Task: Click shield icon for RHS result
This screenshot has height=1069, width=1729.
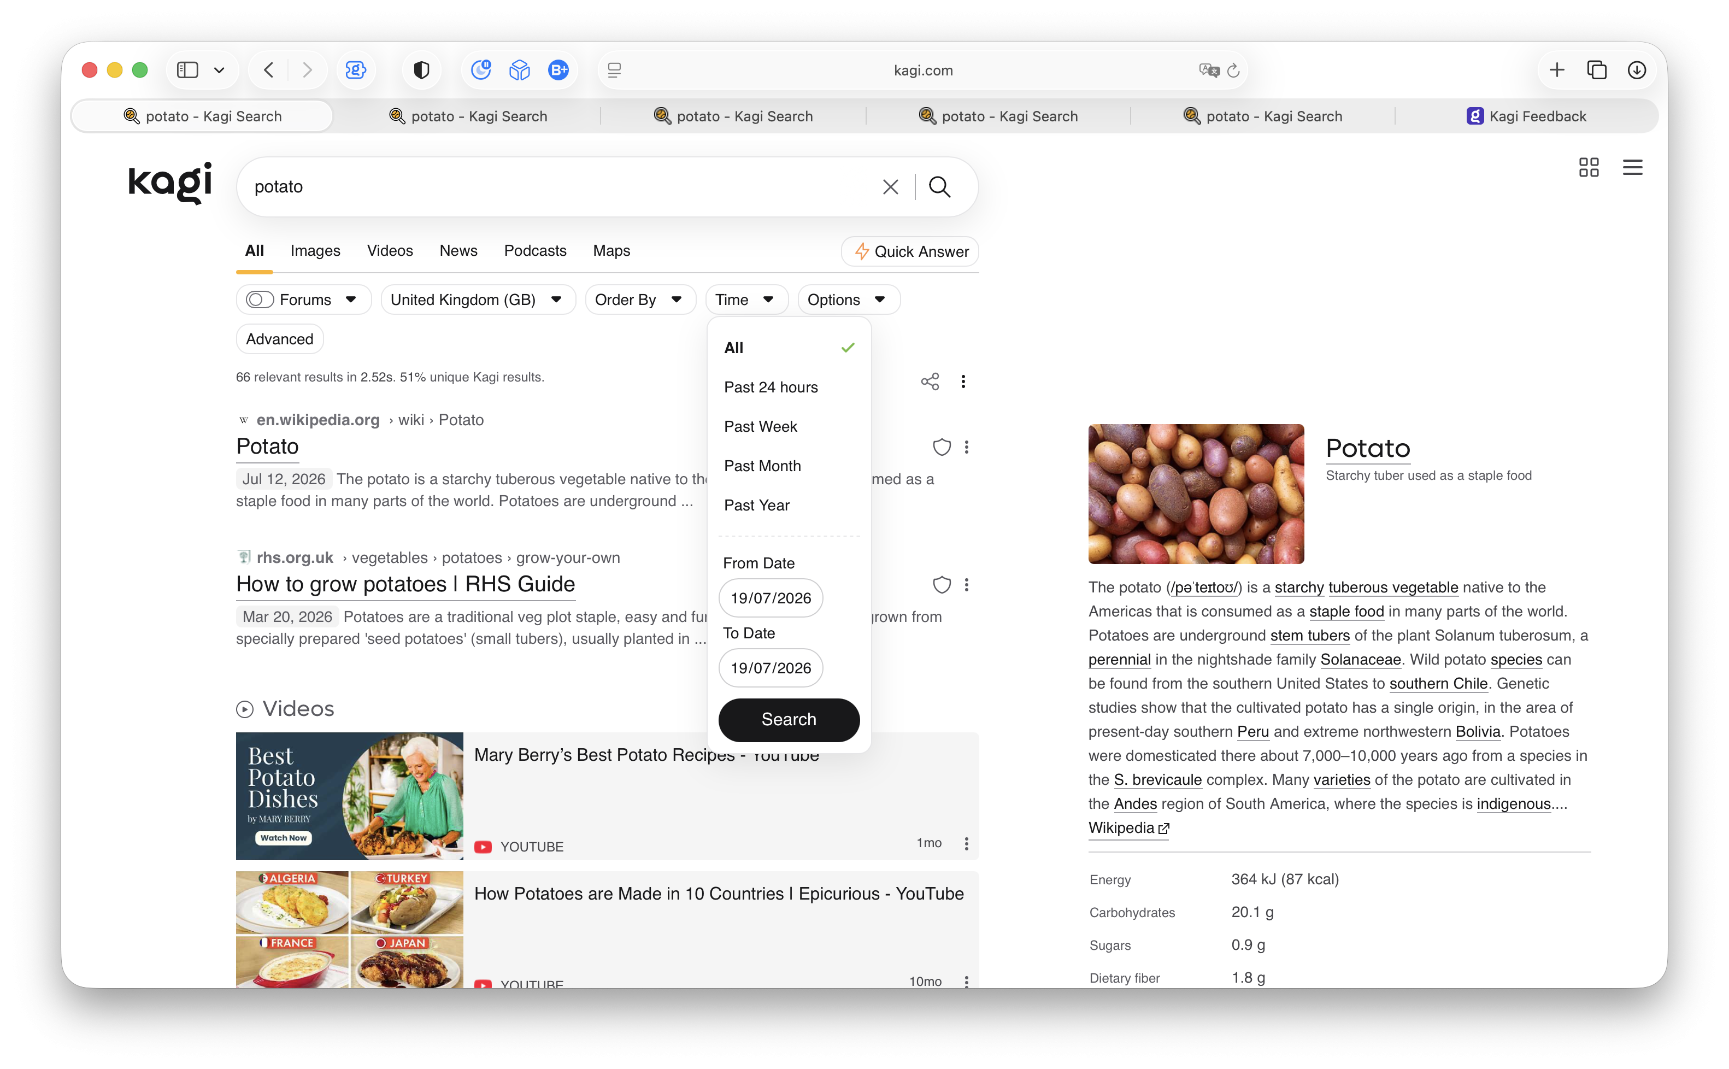Action: tap(942, 585)
